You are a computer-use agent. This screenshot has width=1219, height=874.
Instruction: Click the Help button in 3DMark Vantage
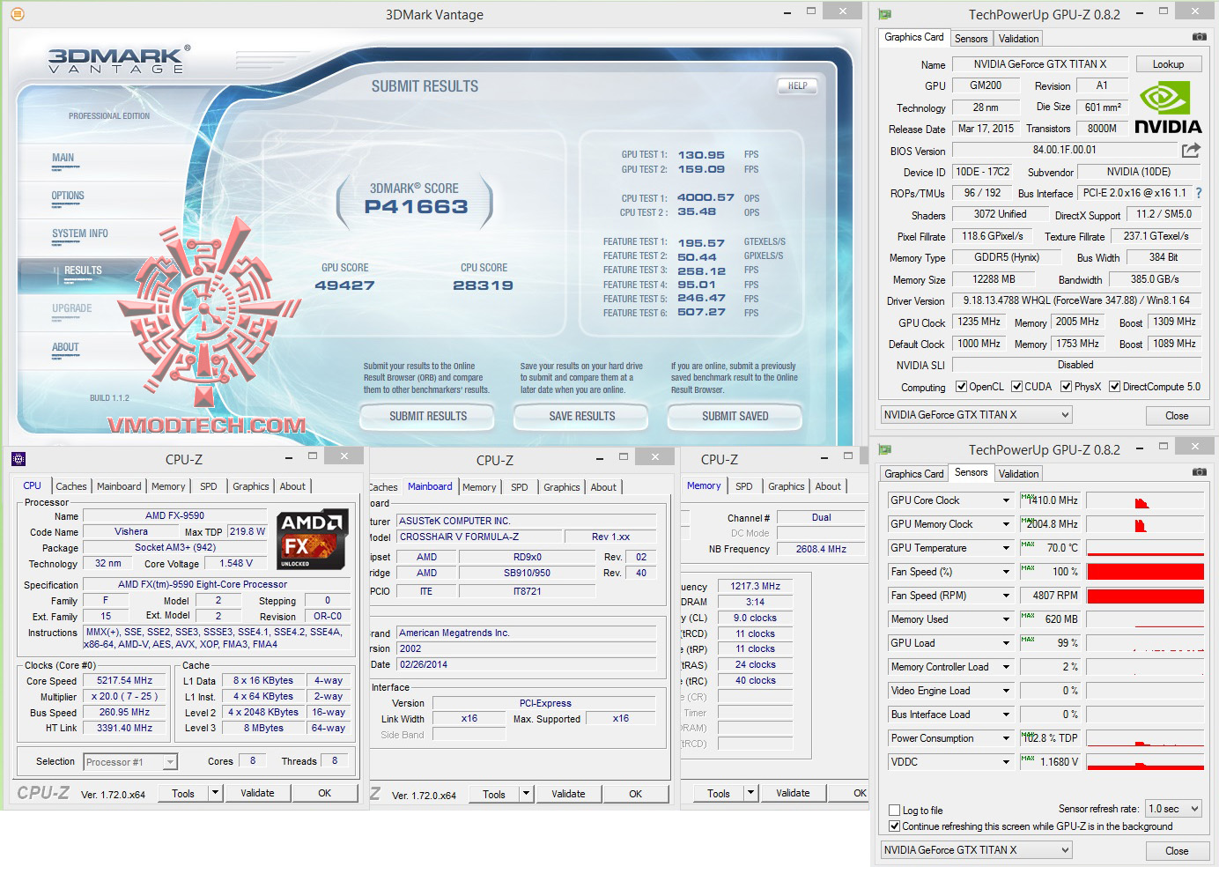click(797, 85)
